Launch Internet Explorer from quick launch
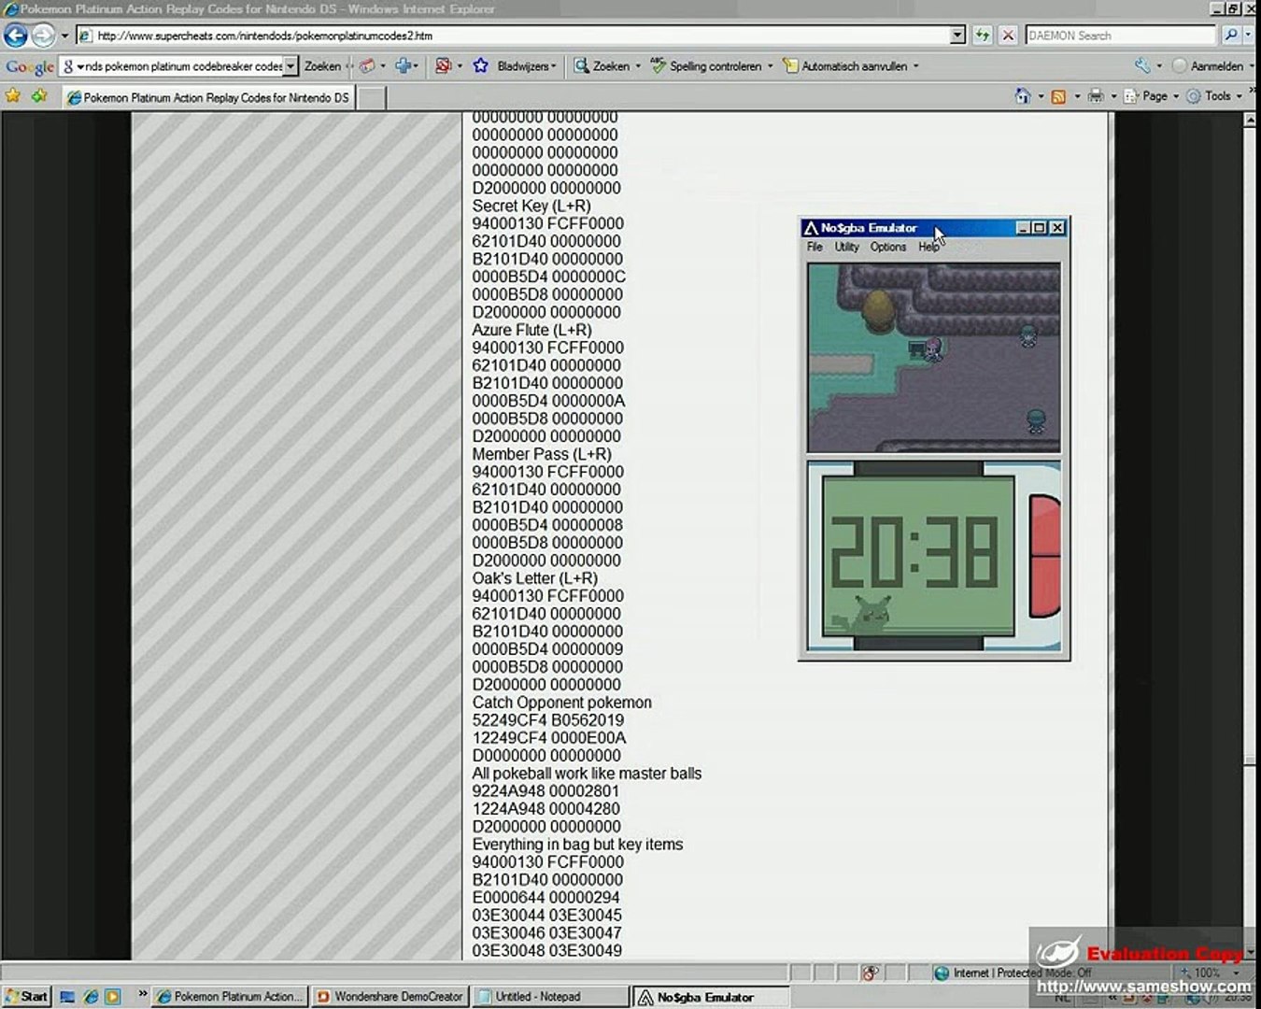Viewport: 1261px width, 1009px height. 91,997
